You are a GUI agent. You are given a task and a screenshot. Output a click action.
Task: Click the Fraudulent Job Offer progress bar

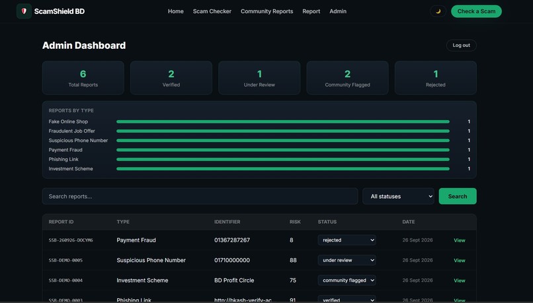click(283, 131)
